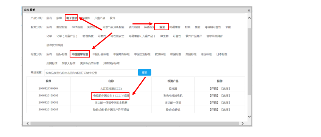Select 化学（儿童产品） service category
321x137 pixels.
[67, 36]
